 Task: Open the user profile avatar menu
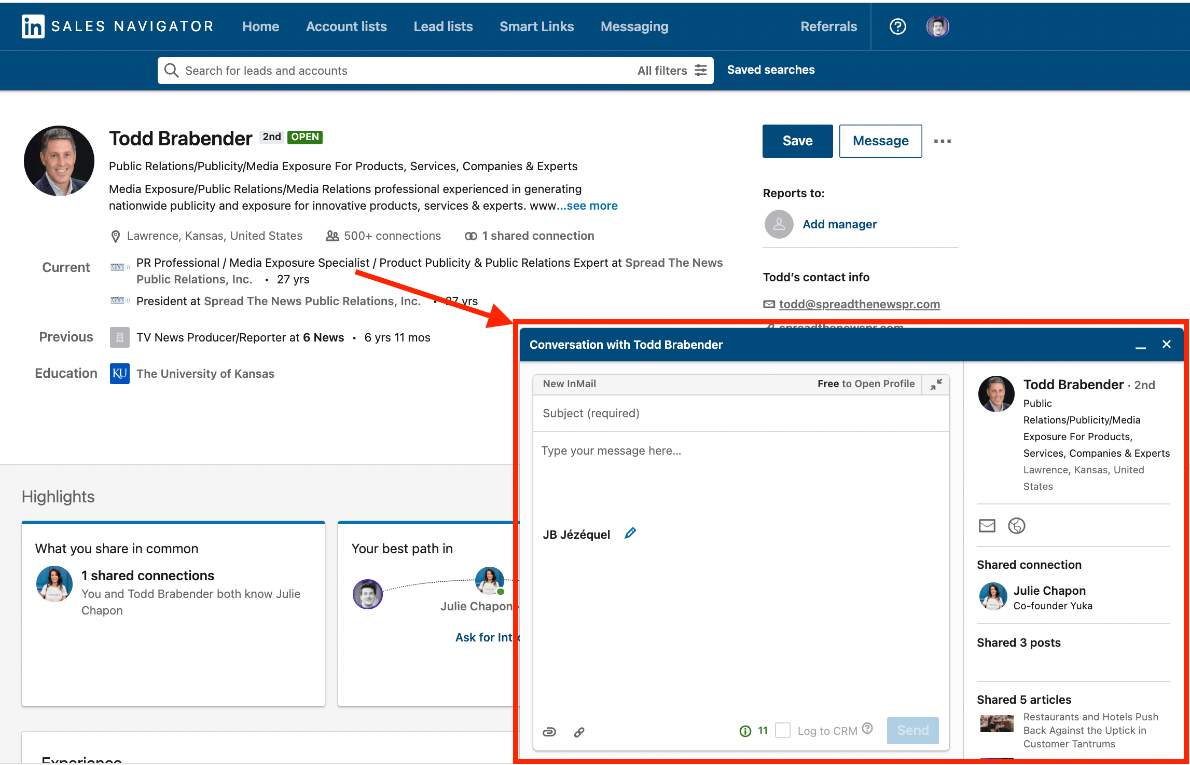pyautogui.click(x=937, y=26)
